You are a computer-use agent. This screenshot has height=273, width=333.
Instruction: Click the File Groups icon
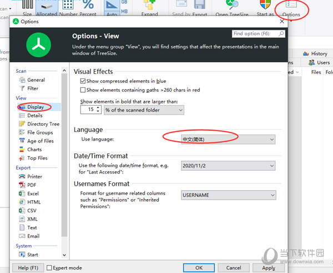coord(22,132)
